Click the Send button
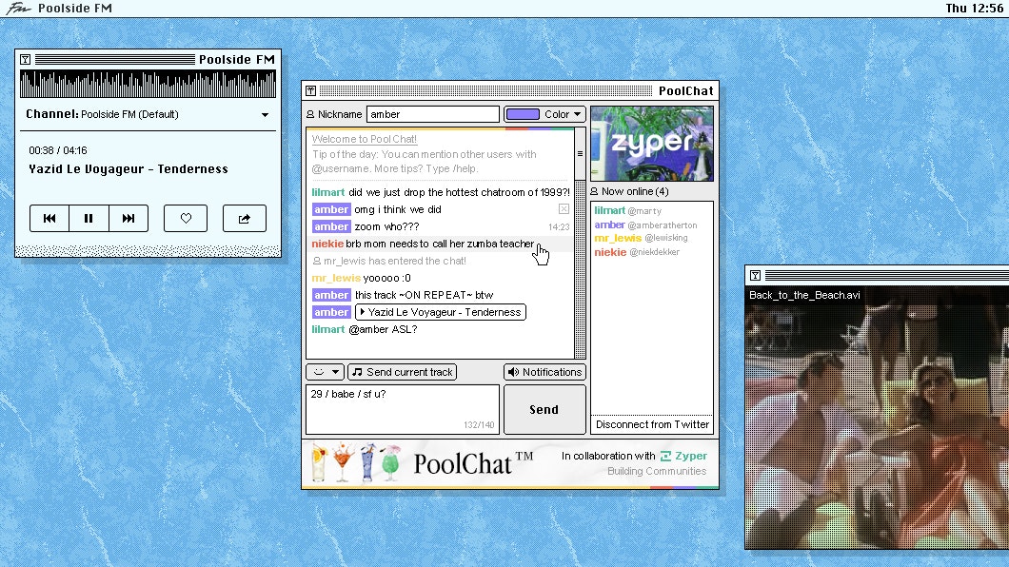The height and width of the screenshot is (567, 1009). pyautogui.click(x=544, y=409)
